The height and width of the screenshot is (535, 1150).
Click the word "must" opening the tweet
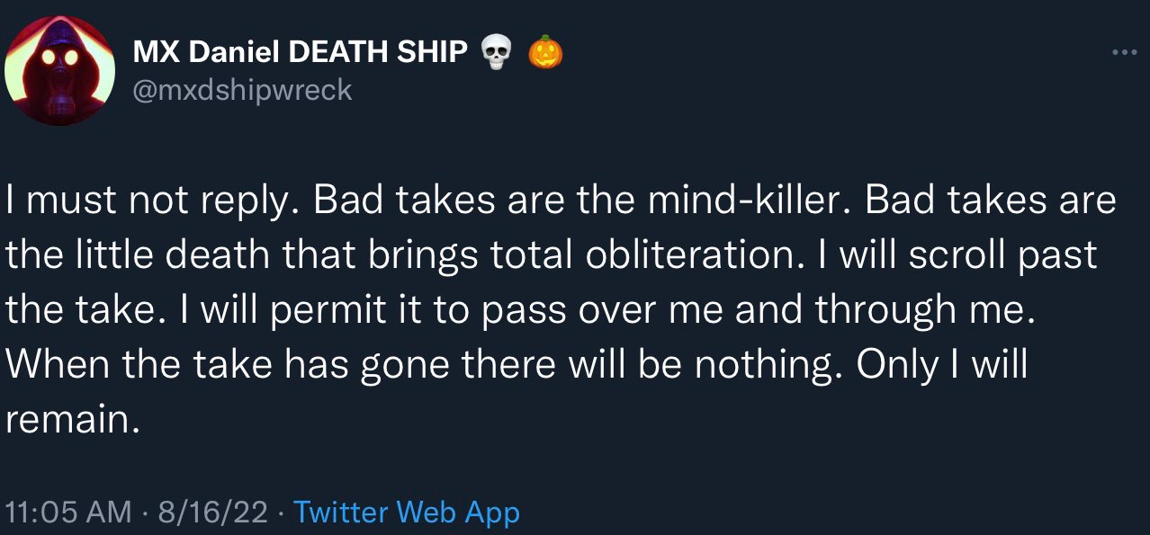[70, 201]
